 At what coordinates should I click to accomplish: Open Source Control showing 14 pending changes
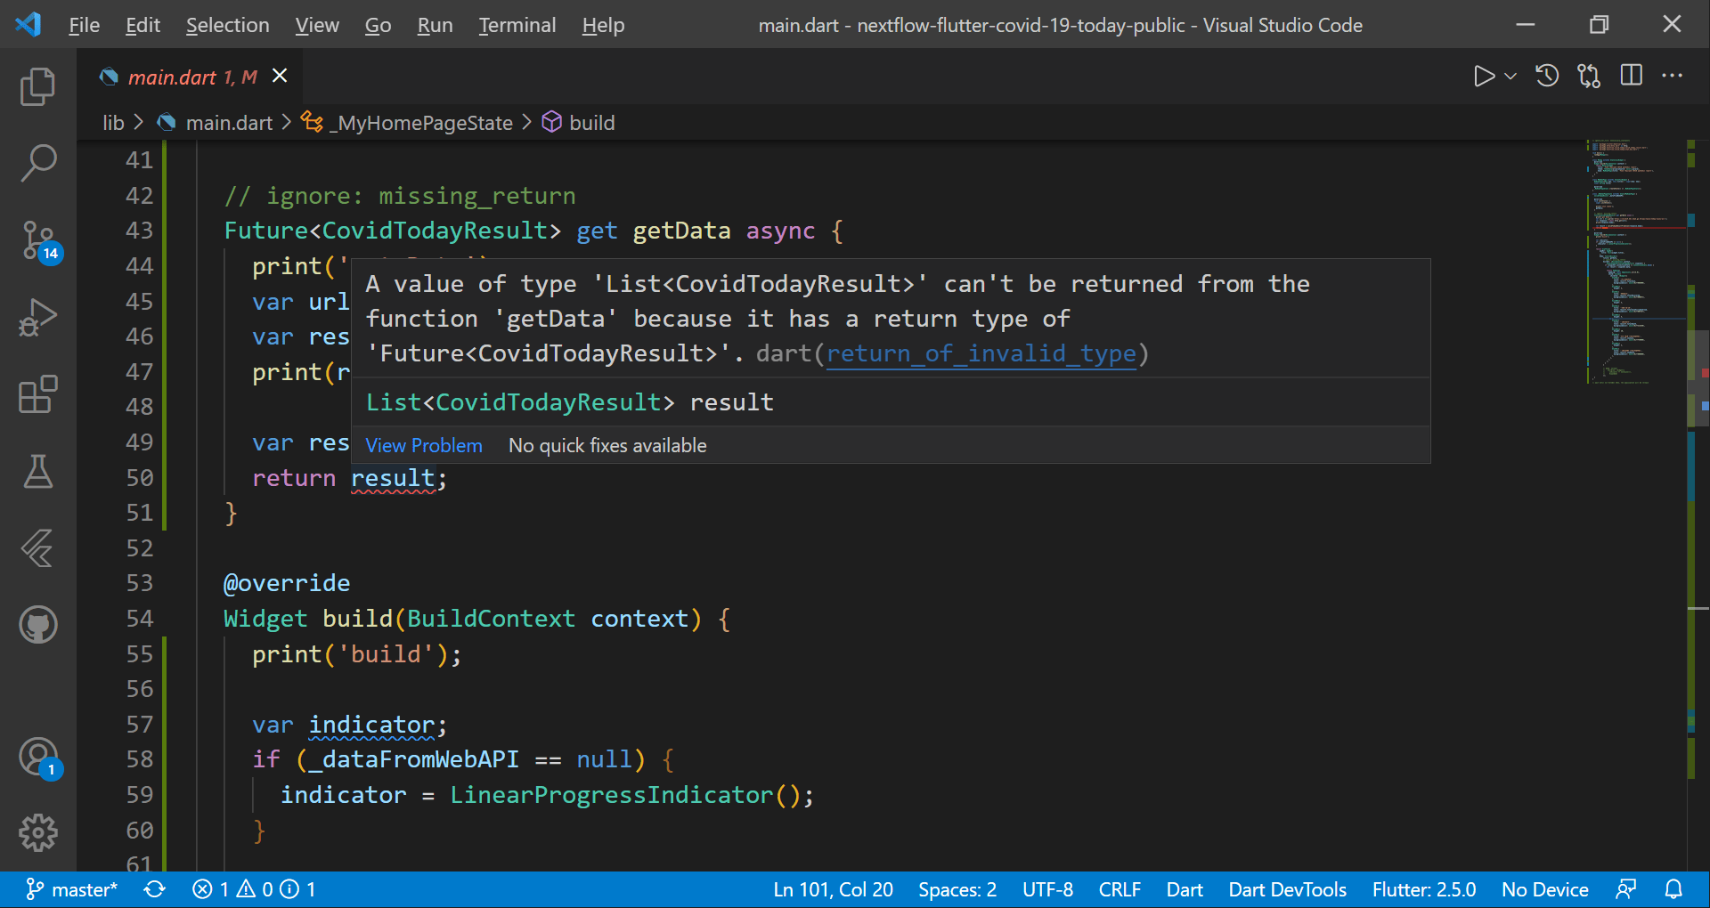37,240
